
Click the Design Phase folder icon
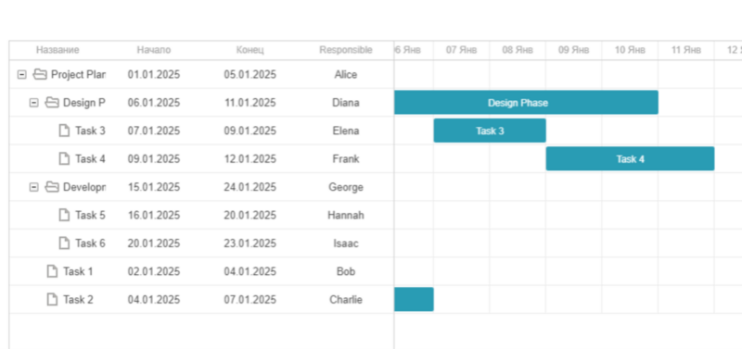[x=52, y=103]
